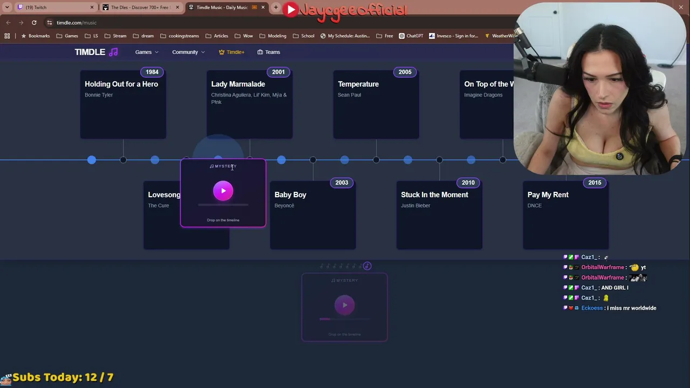Click blue drop slot before the 1984 marker

[92, 160]
